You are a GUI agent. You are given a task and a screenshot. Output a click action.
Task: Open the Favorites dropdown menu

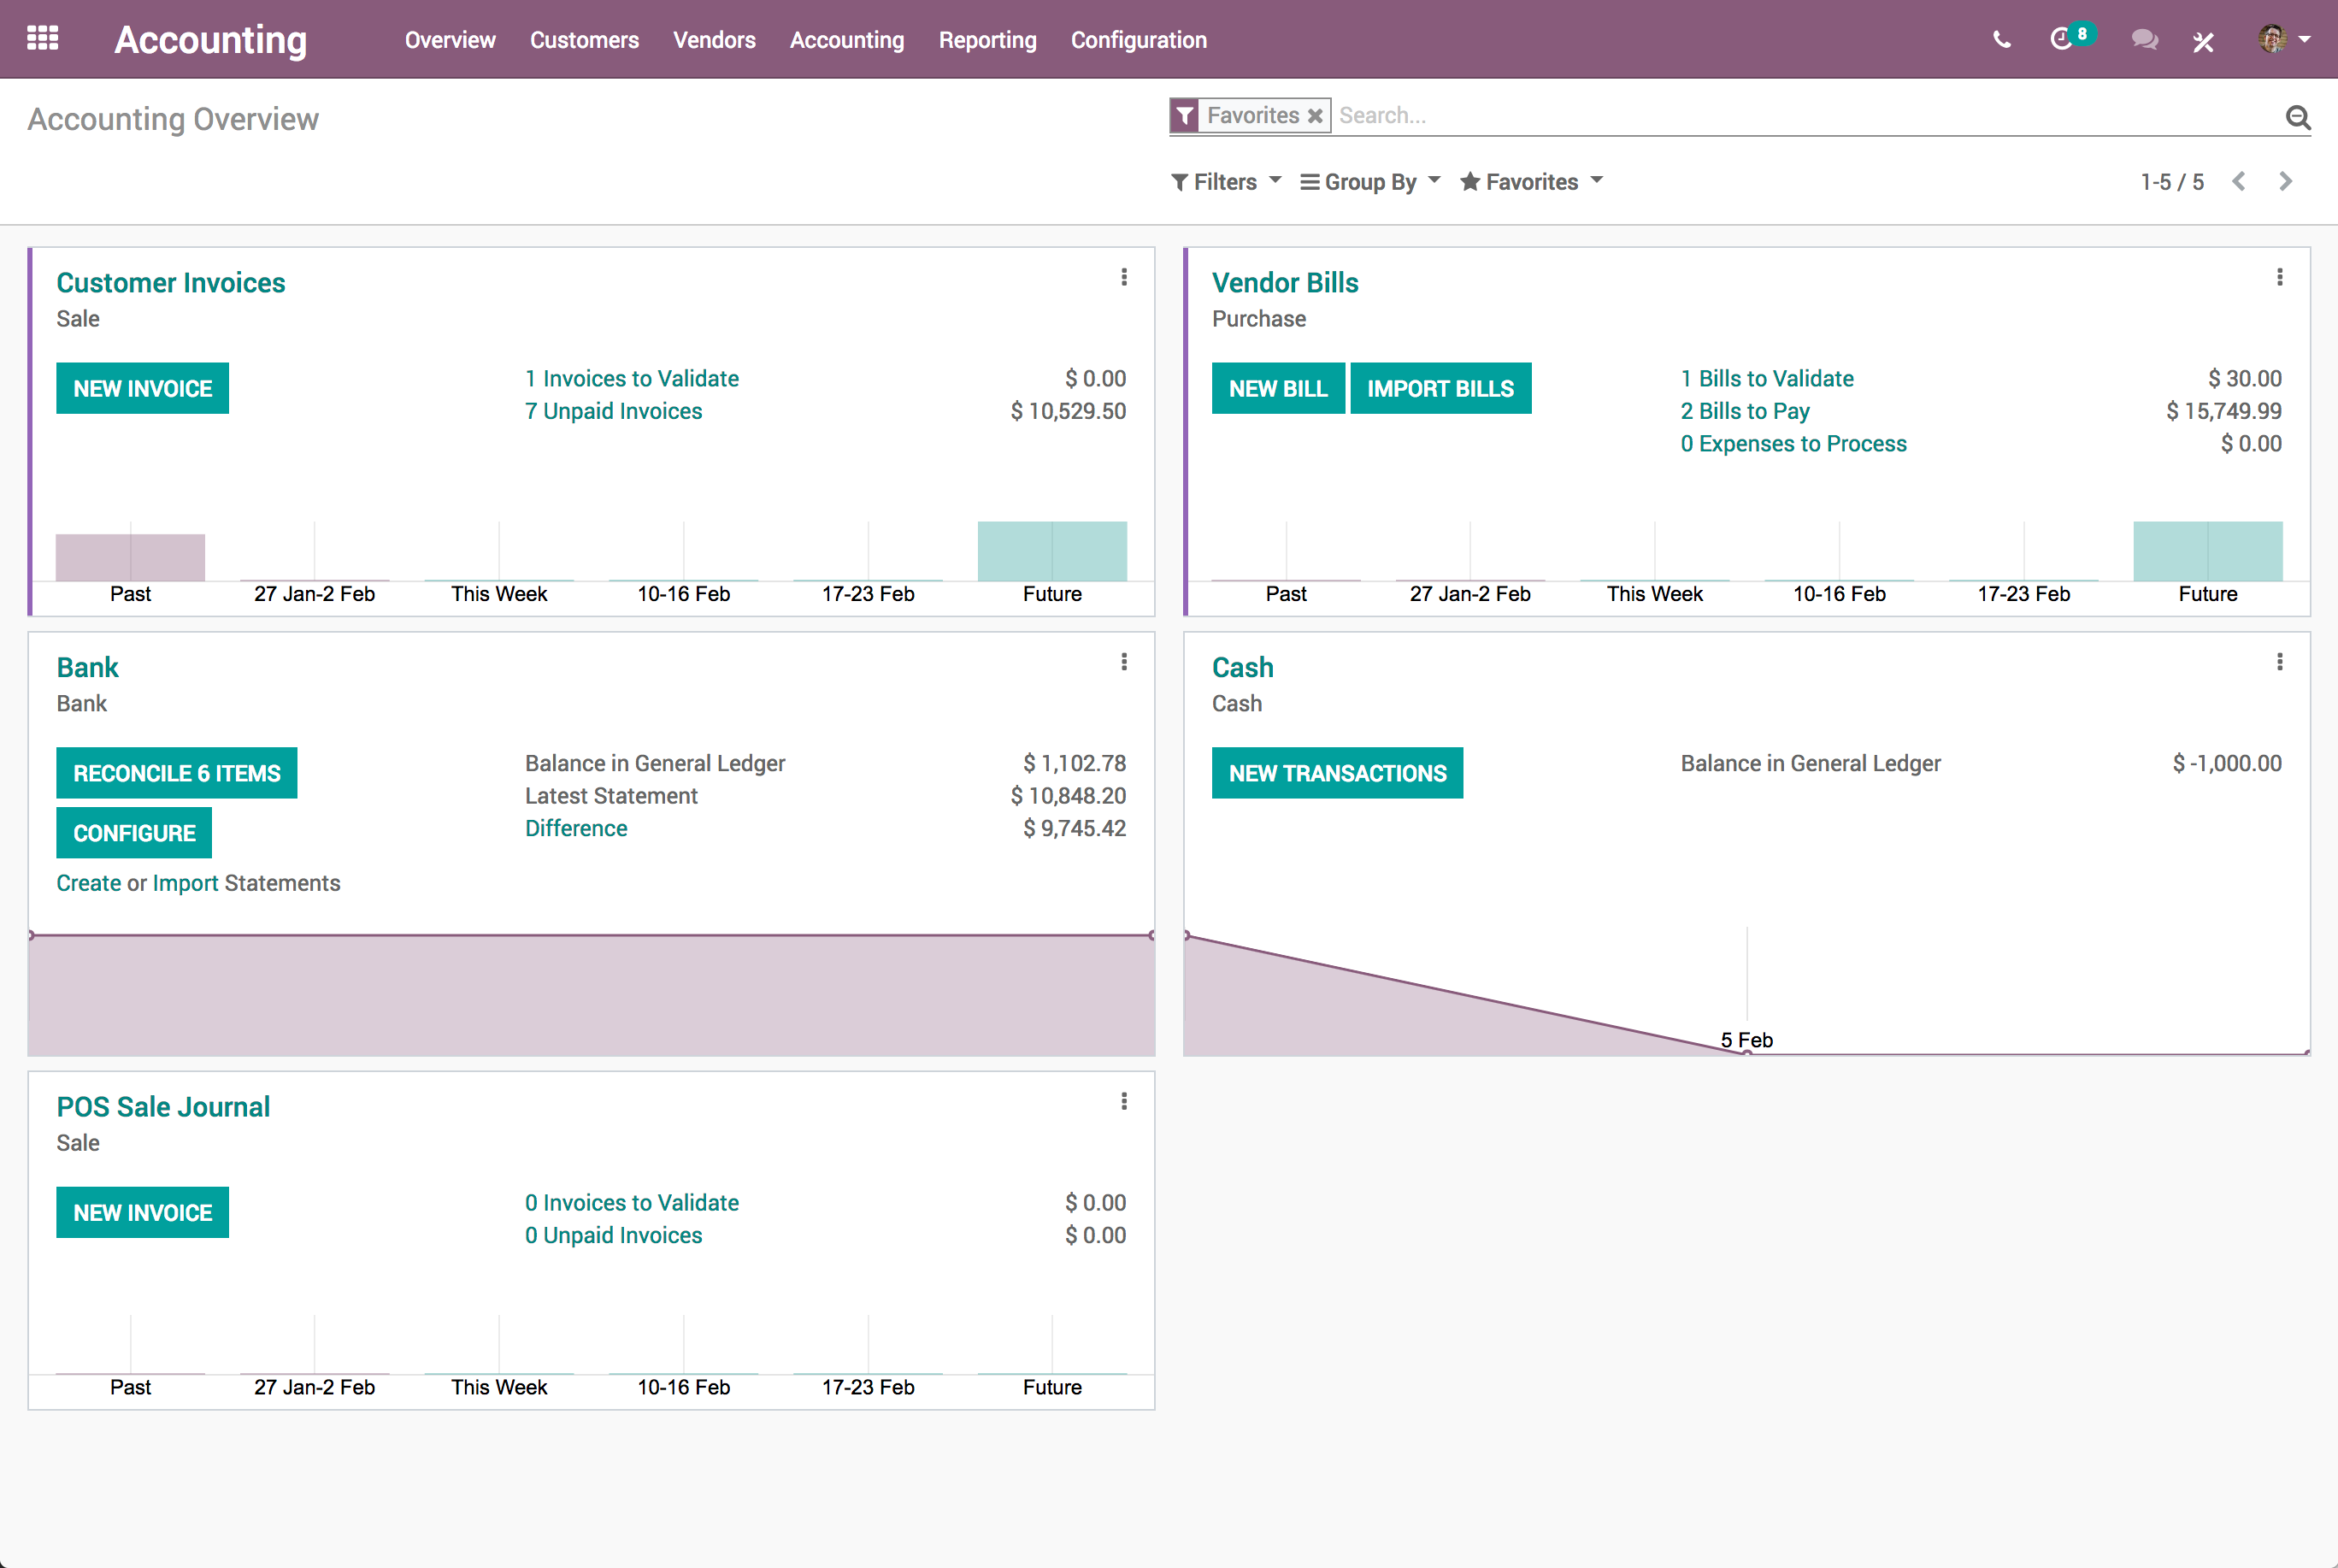[x=1529, y=182]
